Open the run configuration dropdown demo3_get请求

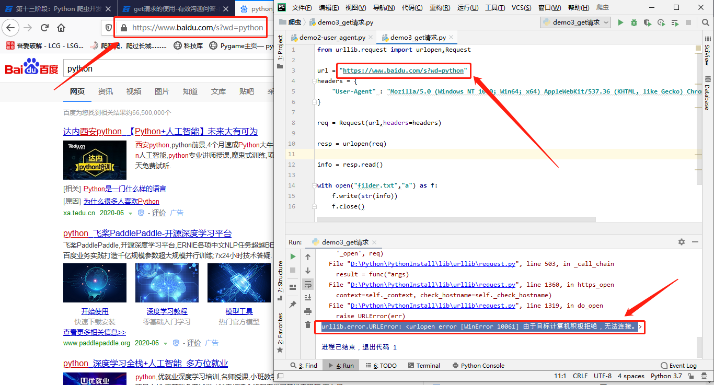point(575,22)
